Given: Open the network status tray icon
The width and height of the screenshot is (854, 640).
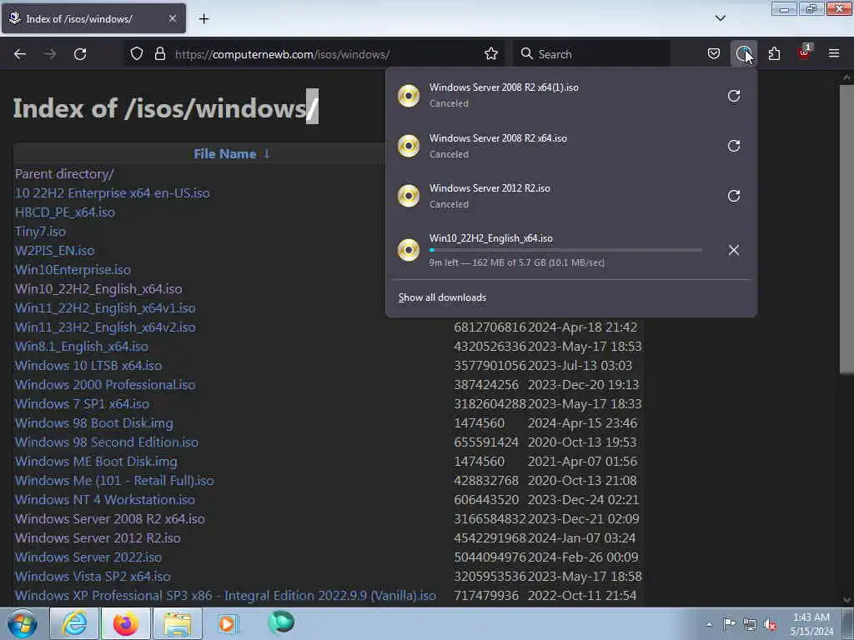Looking at the screenshot, I should pyautogui.click(x=750, y=624).
